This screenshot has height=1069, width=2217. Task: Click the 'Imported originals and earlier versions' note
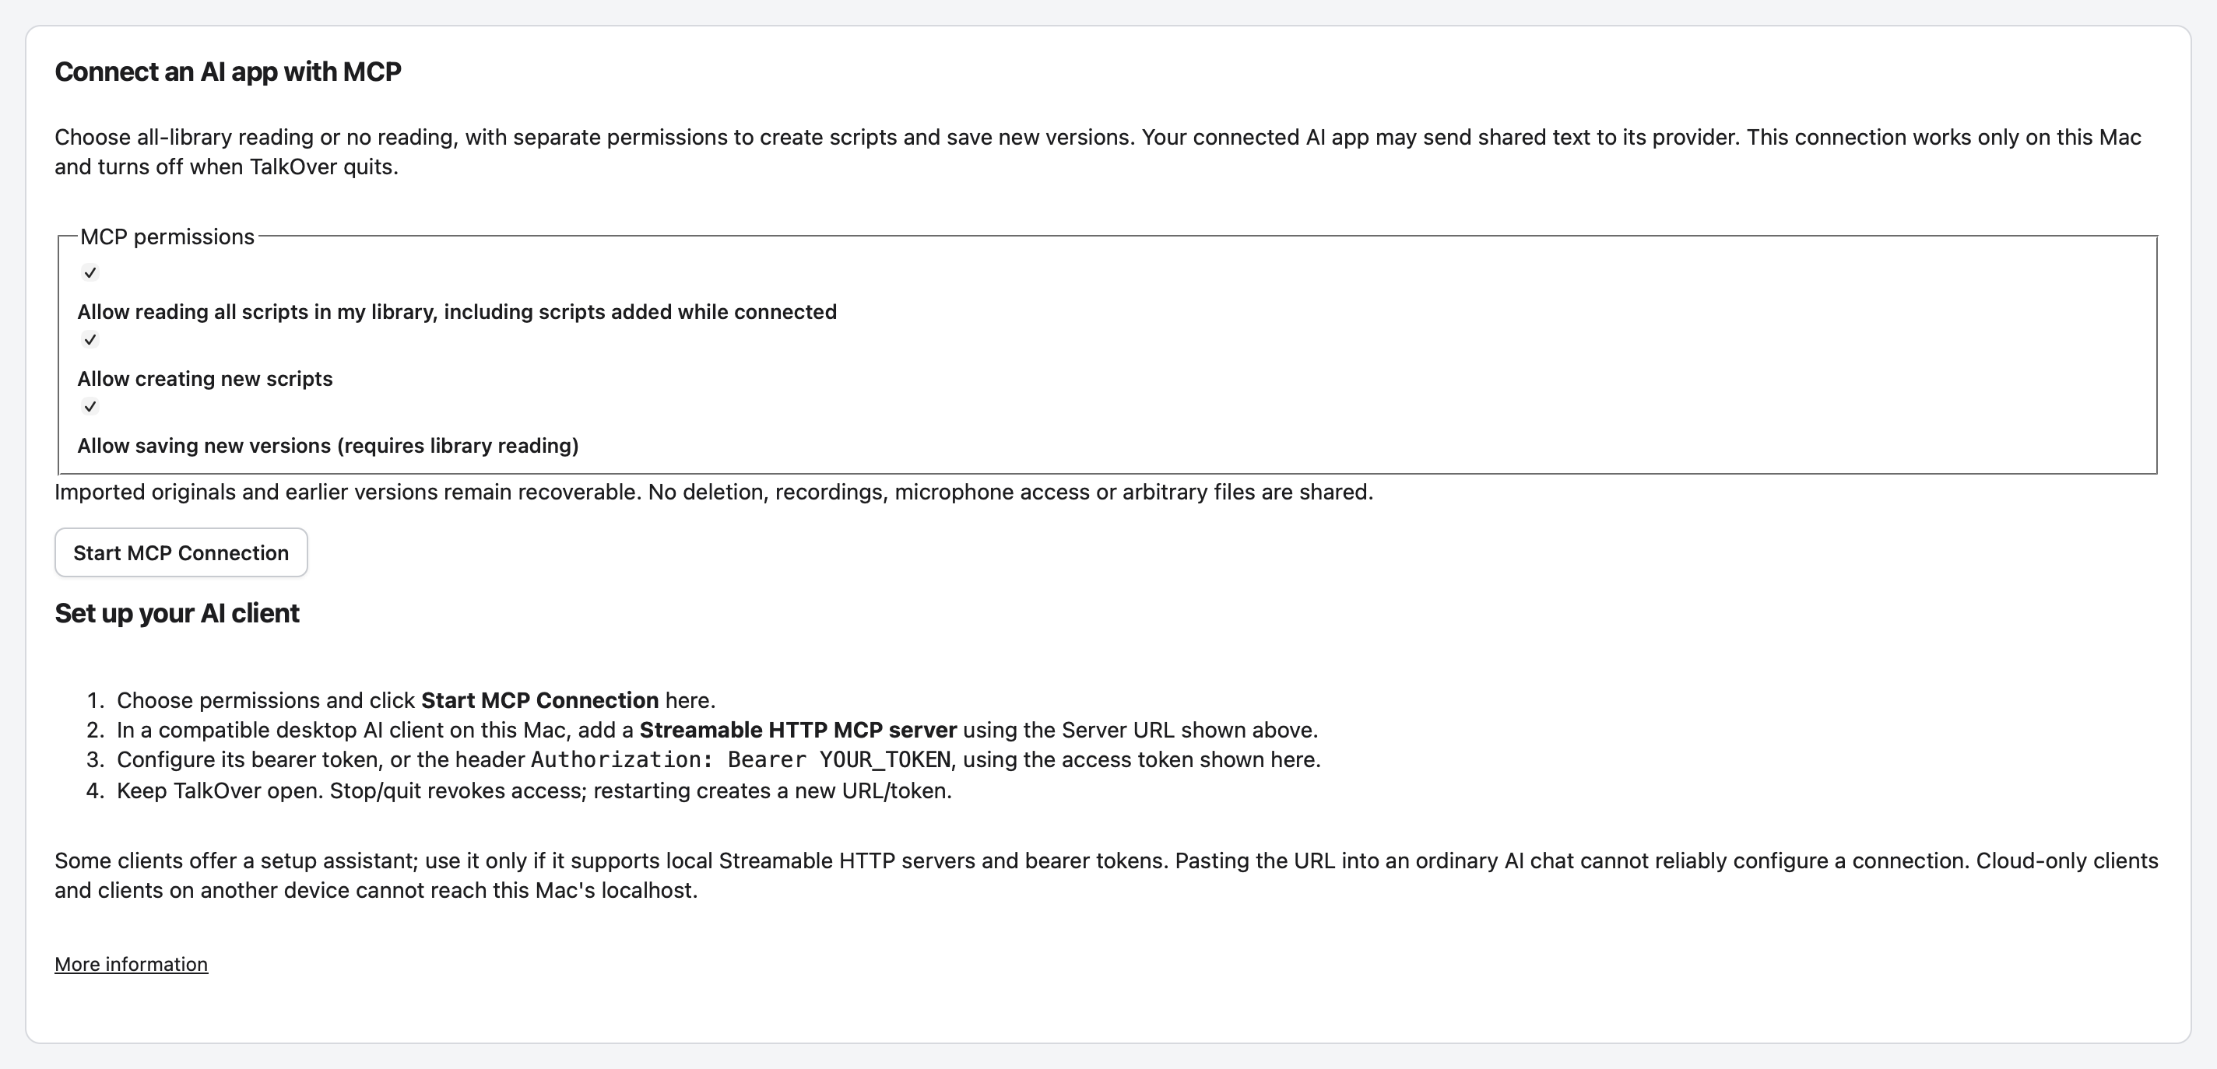point(714,492)
